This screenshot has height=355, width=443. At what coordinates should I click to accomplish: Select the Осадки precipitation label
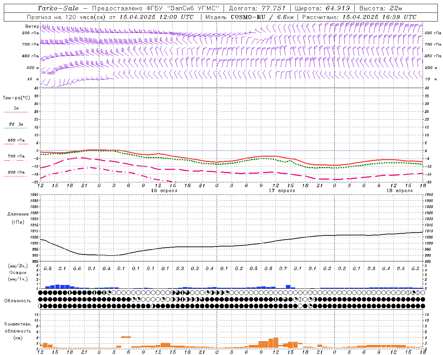(18, 272)
